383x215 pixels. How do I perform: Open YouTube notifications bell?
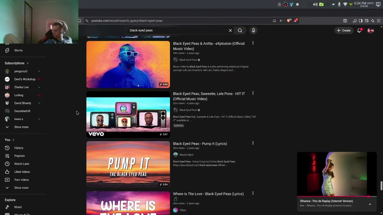point(359,30)
